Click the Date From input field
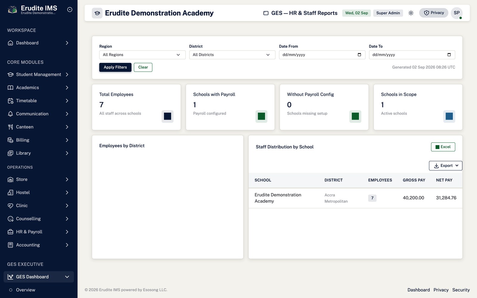This screenshot has height=298, width=477. (322, 55)
